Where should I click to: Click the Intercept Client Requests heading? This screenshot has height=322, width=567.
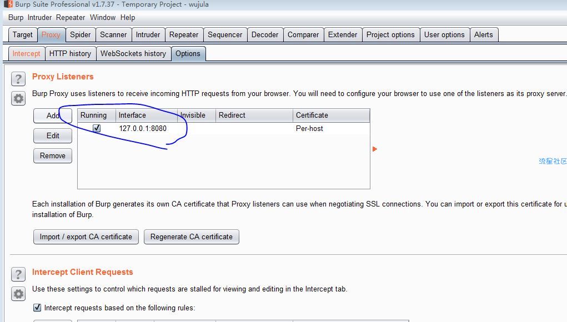83,272
